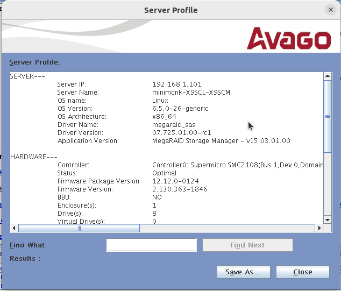Click the server IP 192.168.1.101
The width and height of the screenshot is (341, 291).
177,84
